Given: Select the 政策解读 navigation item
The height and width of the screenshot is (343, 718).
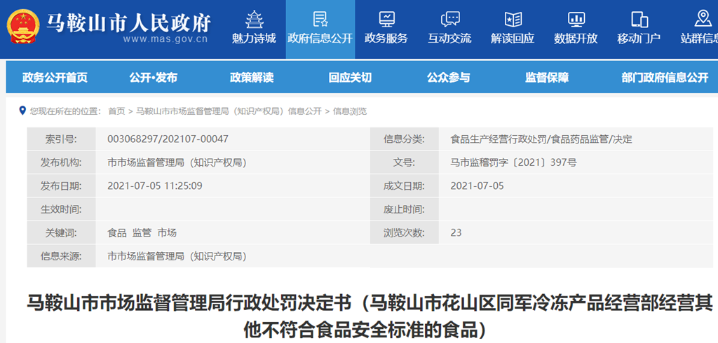Looking at the screenshot, I should tap(252, 78).
